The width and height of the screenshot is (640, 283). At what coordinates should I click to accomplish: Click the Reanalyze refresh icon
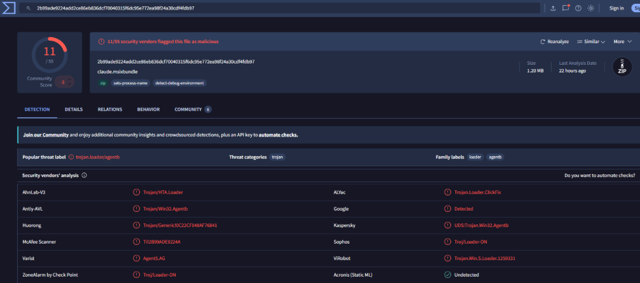coord(543,41)
